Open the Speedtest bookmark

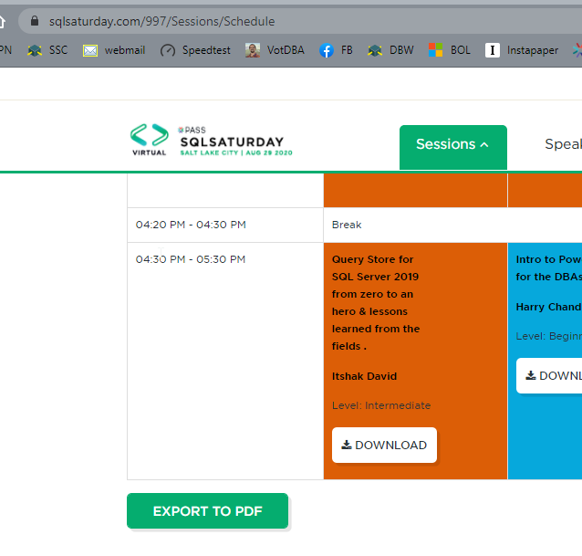click(x=192, y=50)
